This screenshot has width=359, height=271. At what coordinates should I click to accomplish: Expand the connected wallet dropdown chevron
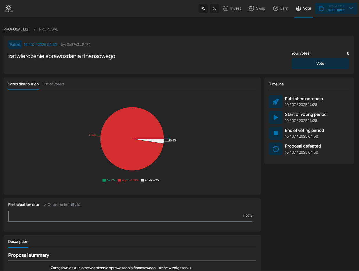coord(351,8)
